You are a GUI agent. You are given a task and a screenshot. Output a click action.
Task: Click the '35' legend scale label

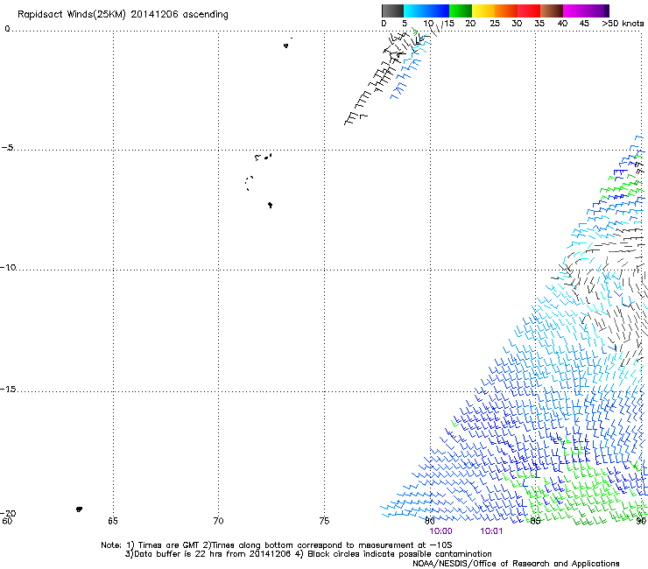pos(539,24)
